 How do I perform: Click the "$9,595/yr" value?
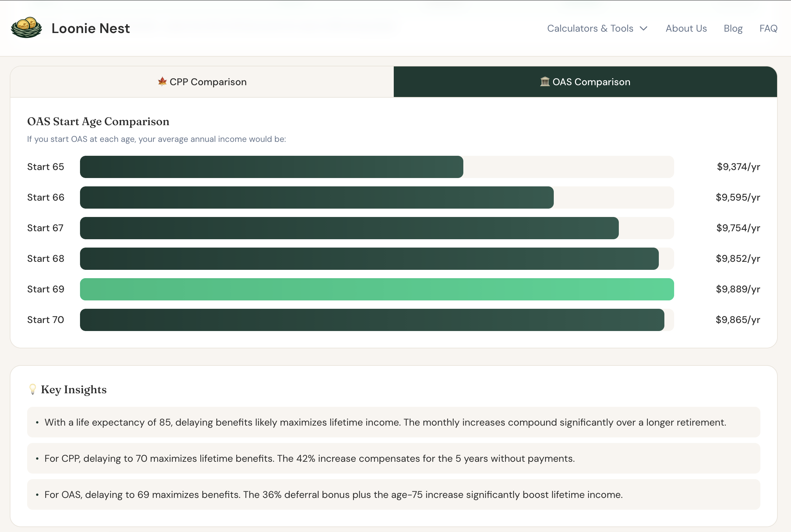coord(738,198)
